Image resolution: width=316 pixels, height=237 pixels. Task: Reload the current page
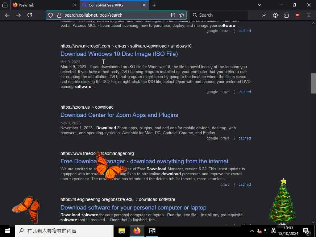[30, 15]
